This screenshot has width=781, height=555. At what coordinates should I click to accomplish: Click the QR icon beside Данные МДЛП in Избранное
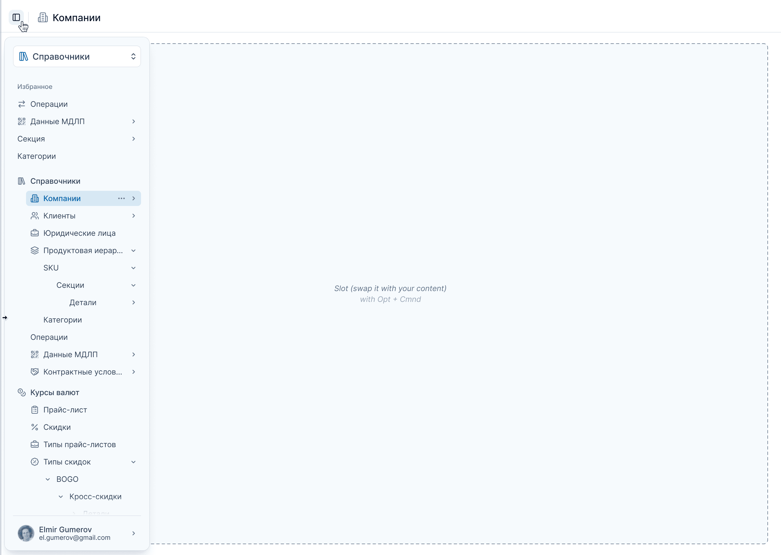click(x=21, y=121)
